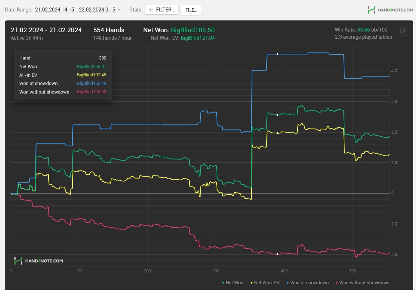
Task: Click the 300 label on the vertical axis
Action: pyautogui.click(x=395, y=101)
